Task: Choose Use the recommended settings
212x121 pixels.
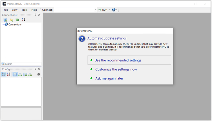Action: [x=129, y=60]
